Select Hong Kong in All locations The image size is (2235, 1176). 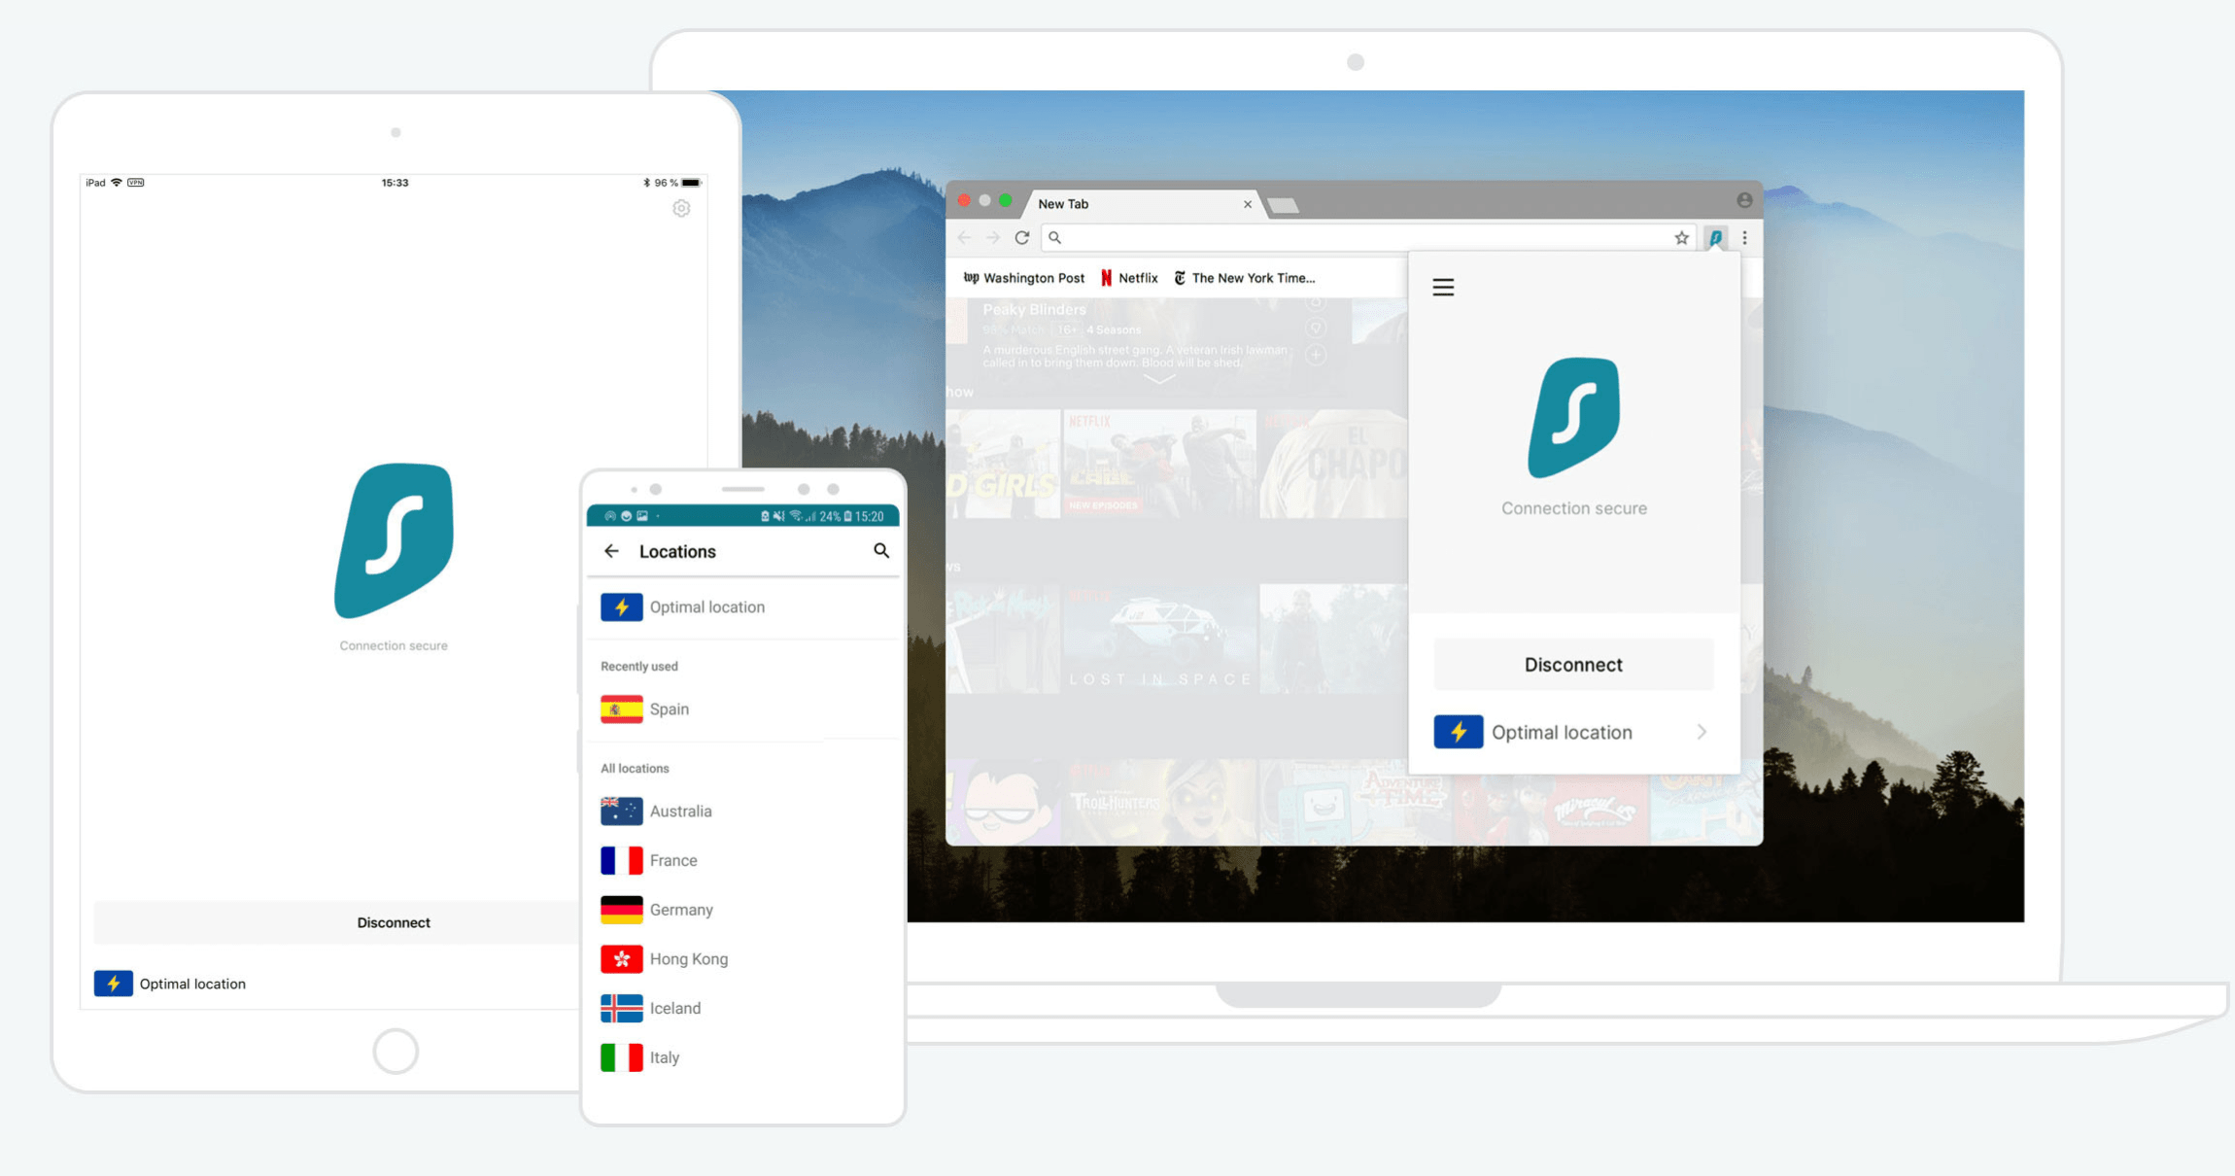(743, 959)
